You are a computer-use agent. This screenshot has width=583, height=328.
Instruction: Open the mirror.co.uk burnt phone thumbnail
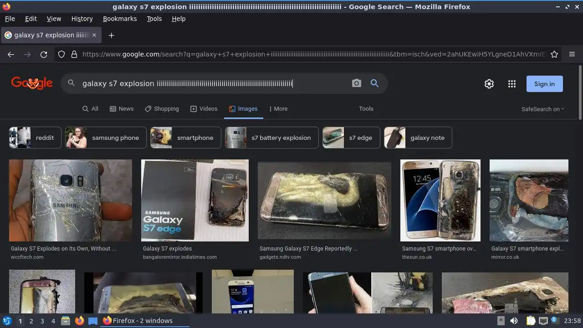[x=529, y=200]
